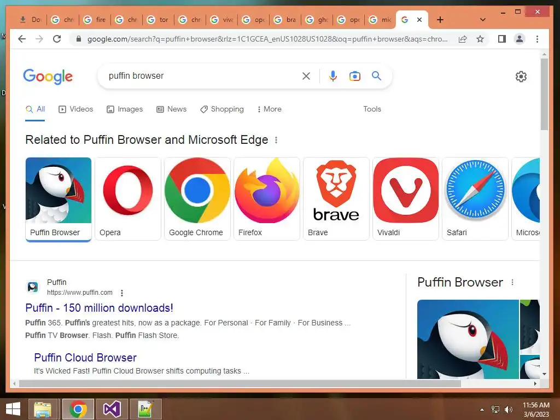Screen dimensions: 560x420
Task: Select the Google Chrome card
Action: (x=197, y=199)
